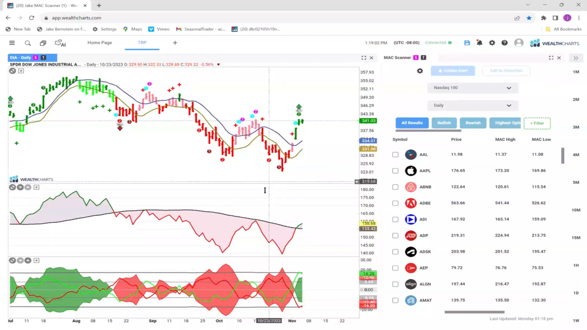The width and height of the screenshot is (587, 330).
Task: Select the Bullish filter tab
Action: click(x=444, y=123)
